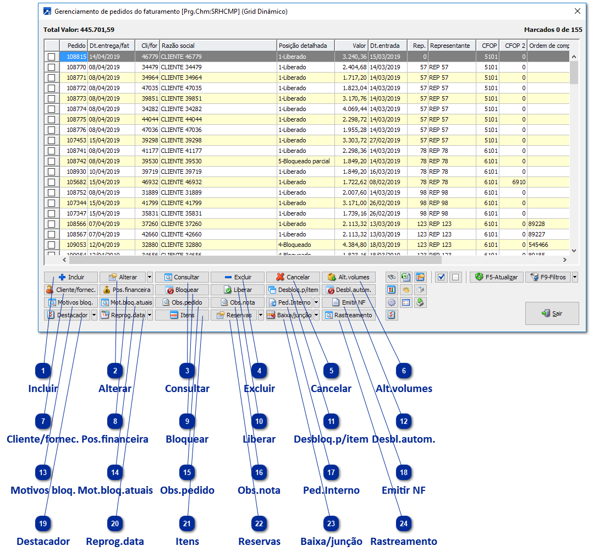
Task: Open the color palette icon
Action: click(x=406, y=290)
